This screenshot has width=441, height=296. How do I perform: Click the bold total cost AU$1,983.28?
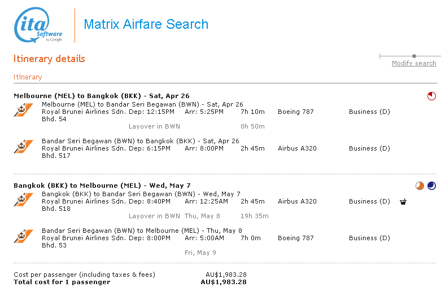coord(224,282)
